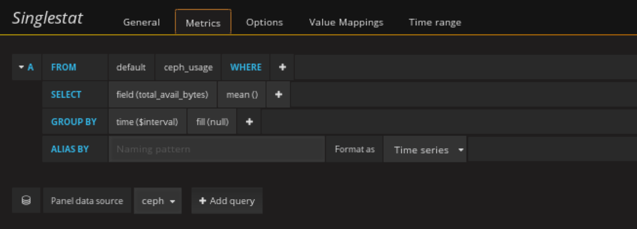Click the time ($interval) group by segment
Viewport: 637px width, 229px height.
pos(147,122)
